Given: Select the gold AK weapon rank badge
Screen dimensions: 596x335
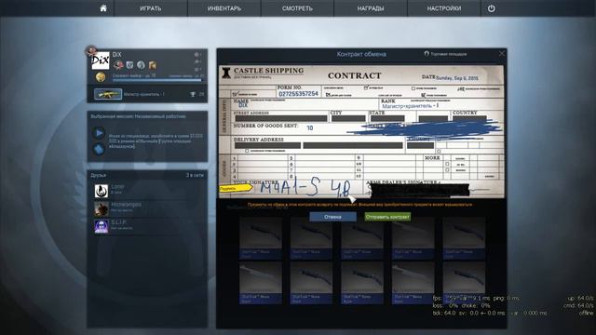Looking at the screenshot, I should click(x=108, y=94).
